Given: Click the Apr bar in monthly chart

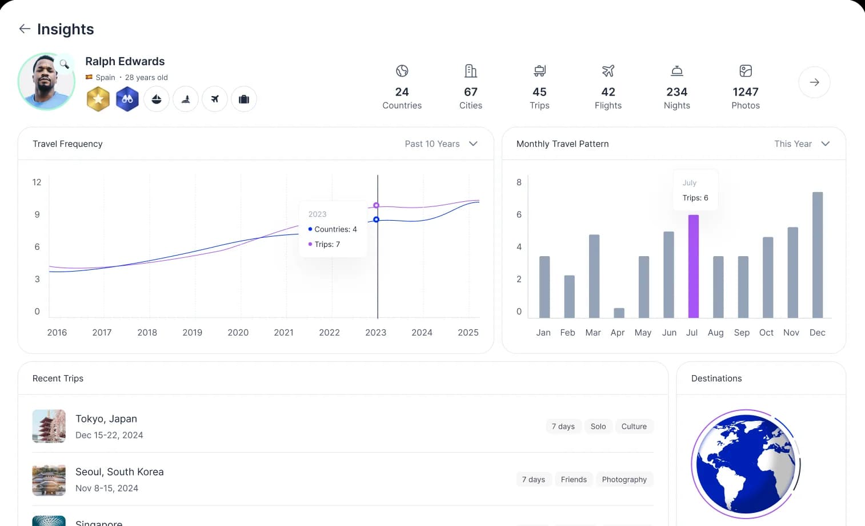Looking at the screenshot, I should pos(619,313).
